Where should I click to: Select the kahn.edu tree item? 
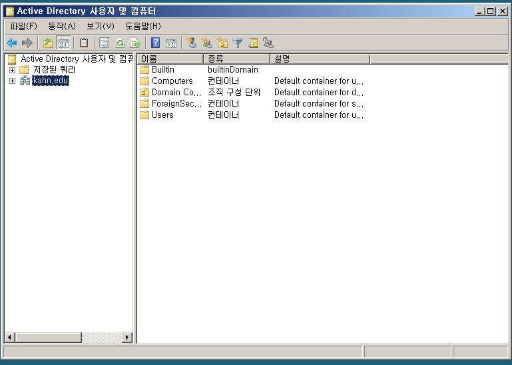(x=51, y=81)
